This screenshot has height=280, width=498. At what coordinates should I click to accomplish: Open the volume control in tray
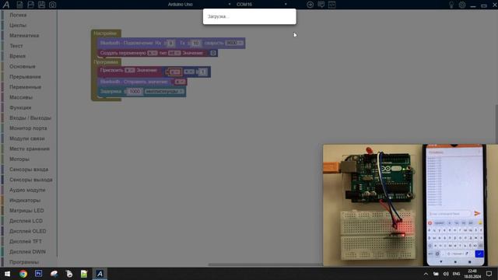coord(446,274)
